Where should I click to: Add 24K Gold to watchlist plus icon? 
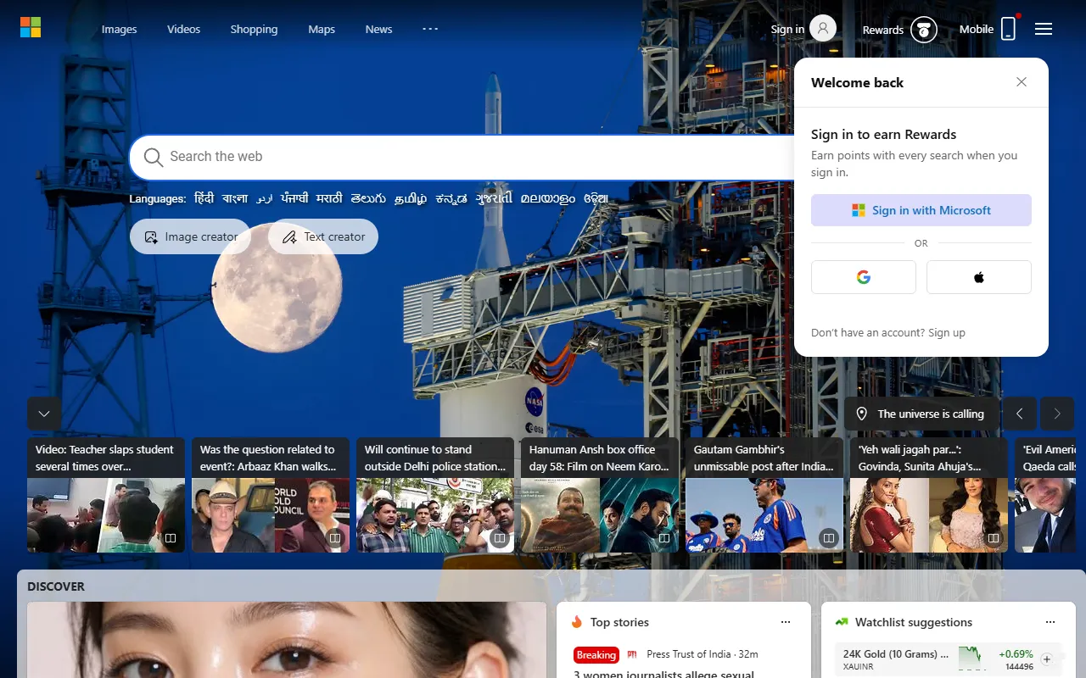click(1047, 659)
